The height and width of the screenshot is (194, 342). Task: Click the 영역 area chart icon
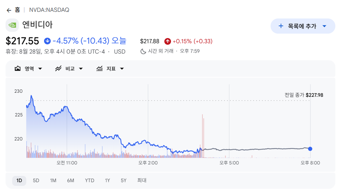pyautogui.click(x=17, y=69)
